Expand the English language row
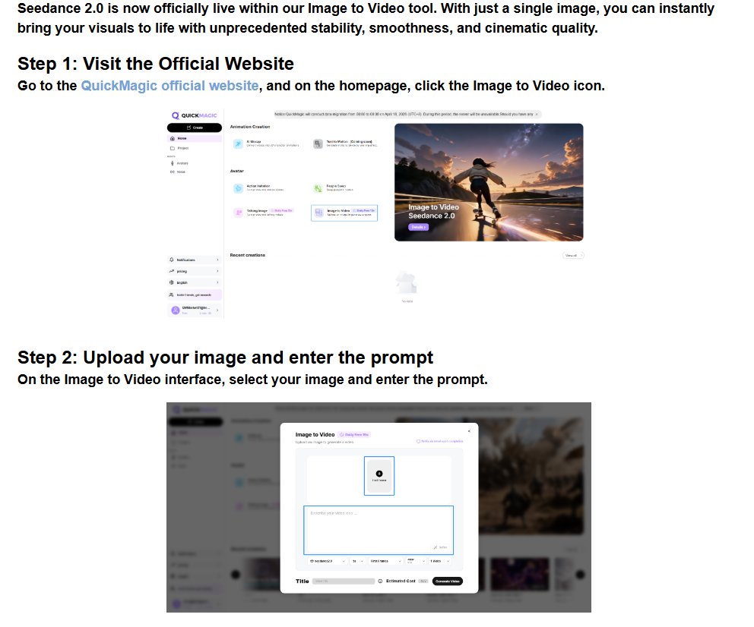 click(x=195, y=283)
